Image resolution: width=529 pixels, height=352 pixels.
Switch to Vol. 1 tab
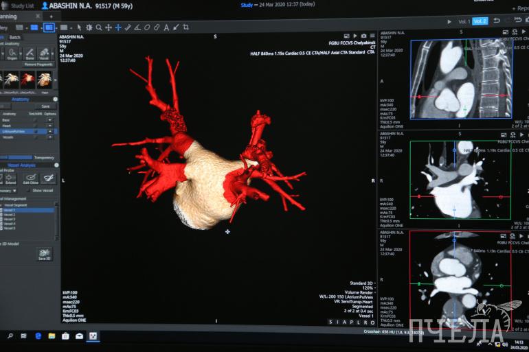(464, 21)
